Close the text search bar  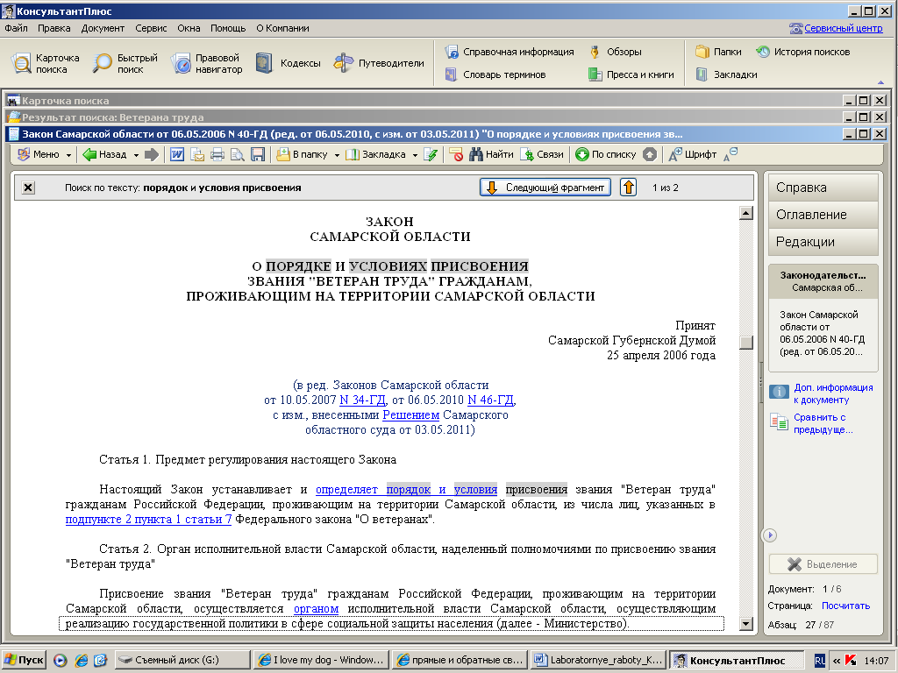tap(28, 188)
